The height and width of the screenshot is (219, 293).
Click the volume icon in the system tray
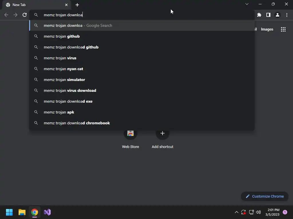258,212
